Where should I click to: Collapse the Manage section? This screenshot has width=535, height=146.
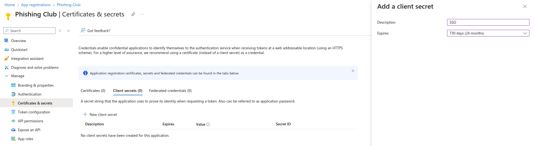(7, 76)
